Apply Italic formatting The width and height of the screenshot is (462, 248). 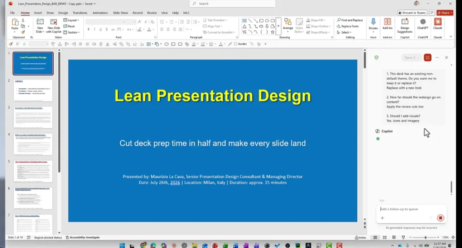[x=95, y=29]
